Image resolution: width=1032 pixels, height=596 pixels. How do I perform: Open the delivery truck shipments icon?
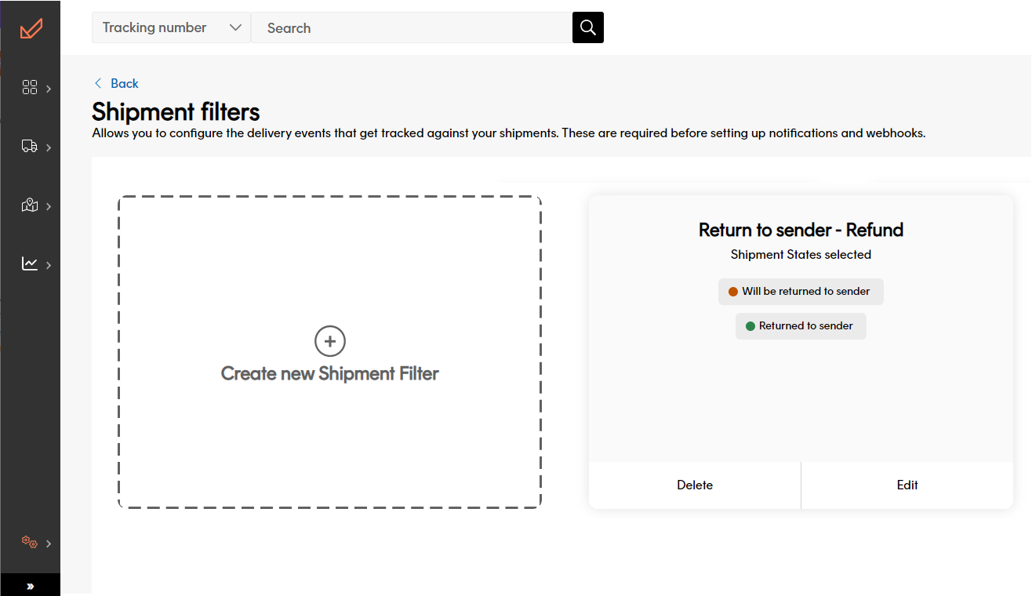[x=30, y=147]
